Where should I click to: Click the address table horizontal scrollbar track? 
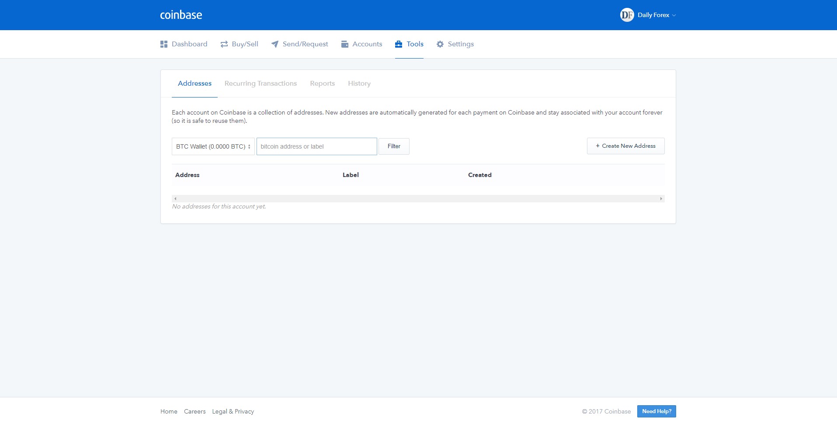click(x=418, y=198)
